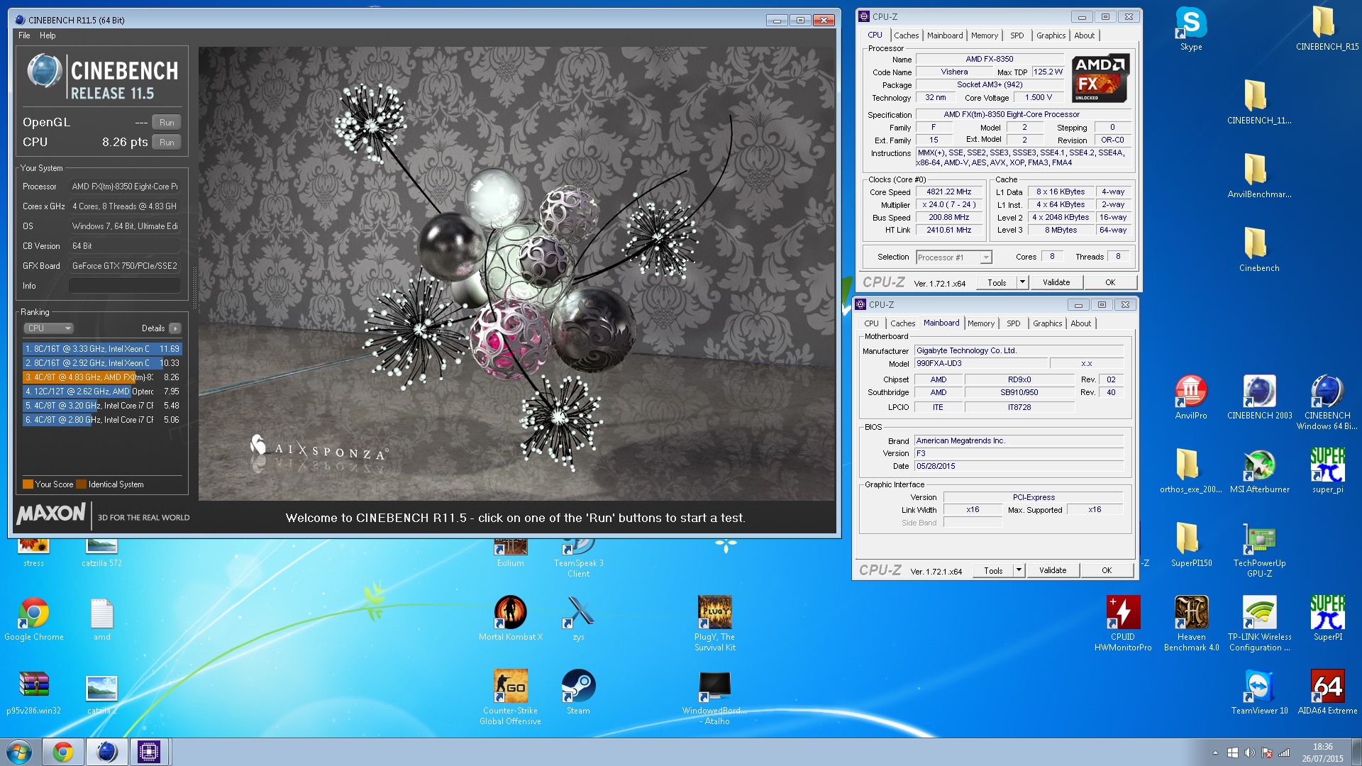
Task: Click the Identical System legend swatch
Action: coord(81,484)
